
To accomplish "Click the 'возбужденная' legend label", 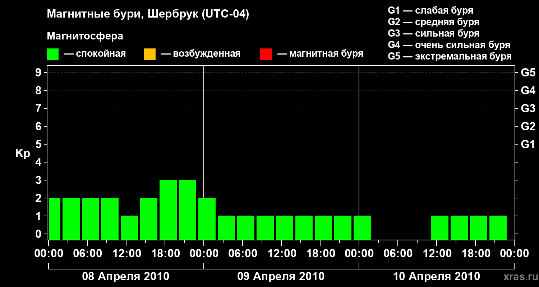I will click(x=207, y=54).
